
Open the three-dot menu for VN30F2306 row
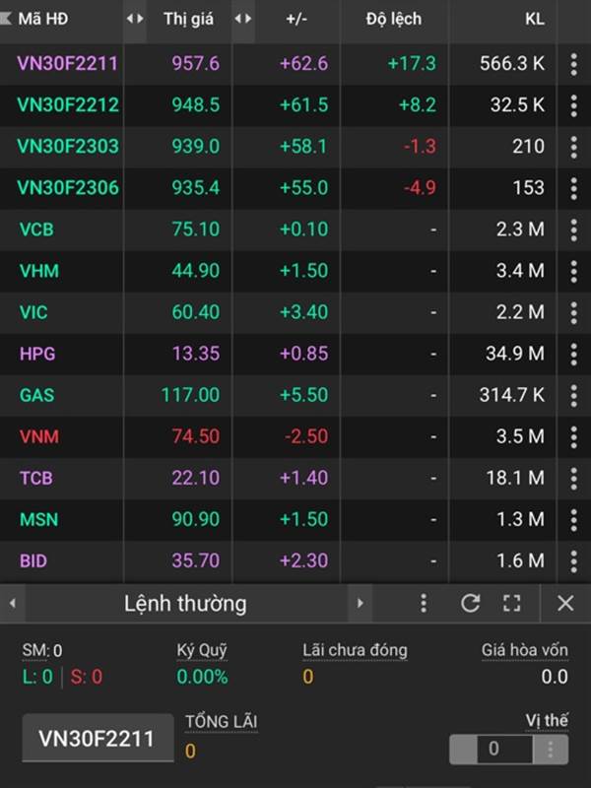tap(574, 188)
